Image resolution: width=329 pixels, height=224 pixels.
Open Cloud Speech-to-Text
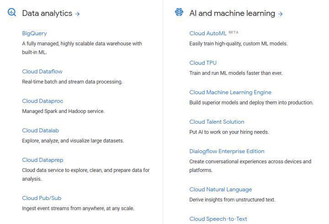(218, 219)
